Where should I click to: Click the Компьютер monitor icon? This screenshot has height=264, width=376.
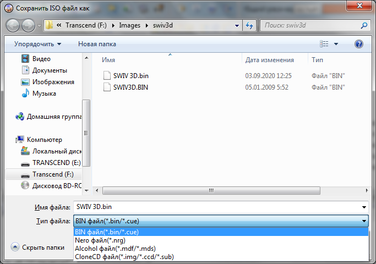[x=20, y=140]
